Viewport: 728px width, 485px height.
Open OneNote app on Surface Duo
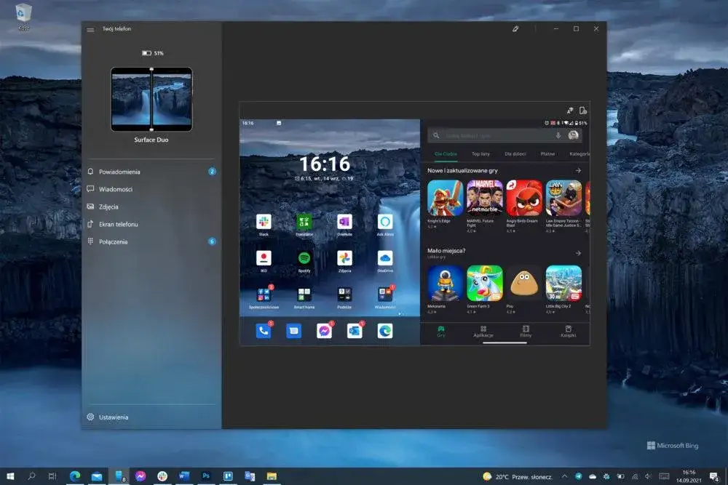tap(344, 222)
